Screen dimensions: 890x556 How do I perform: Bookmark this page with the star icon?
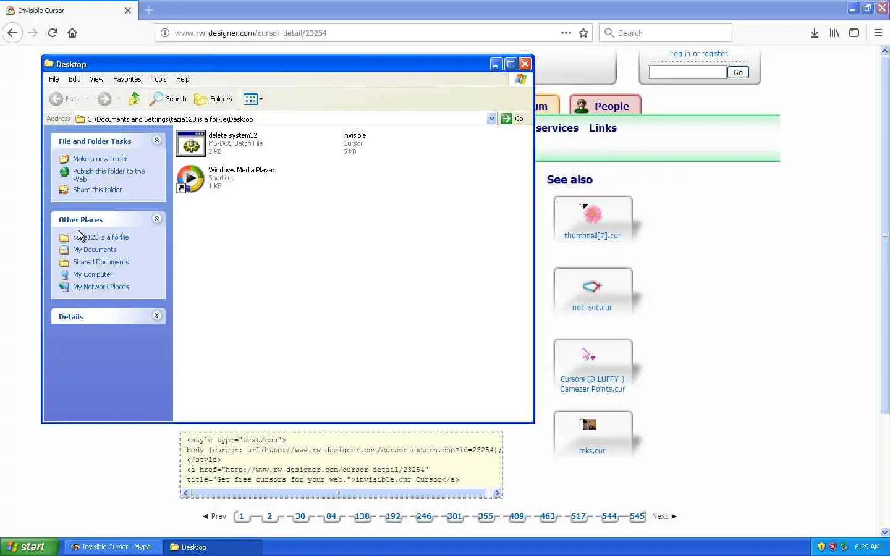(583, 33)
